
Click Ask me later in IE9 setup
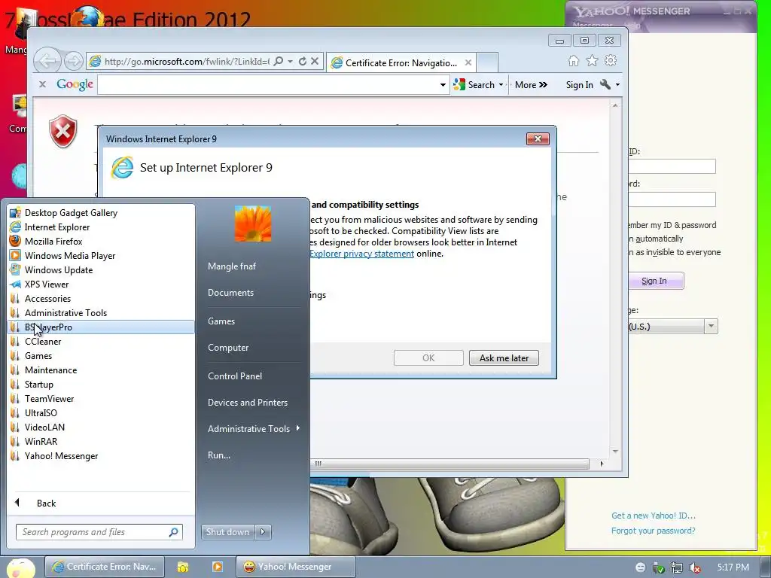pos(504,357)
